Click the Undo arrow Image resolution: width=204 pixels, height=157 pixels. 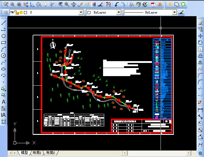coord(117,4)
